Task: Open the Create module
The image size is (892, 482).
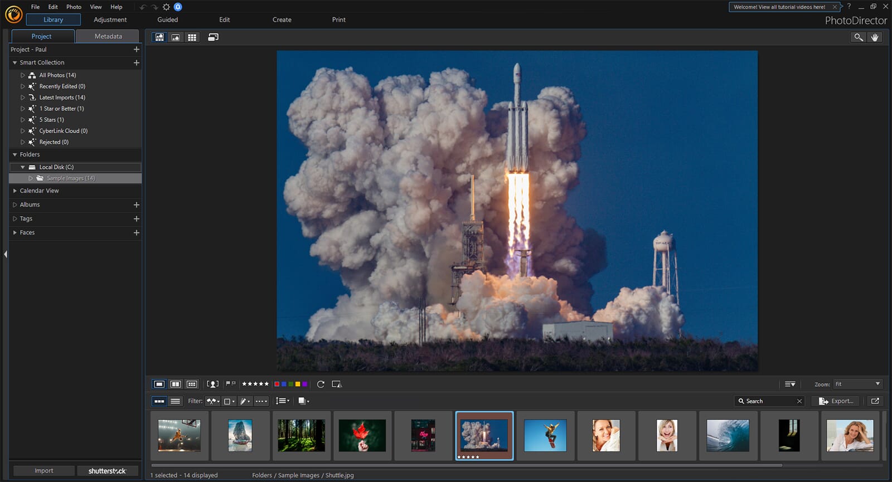Action: tap(282, 20)
